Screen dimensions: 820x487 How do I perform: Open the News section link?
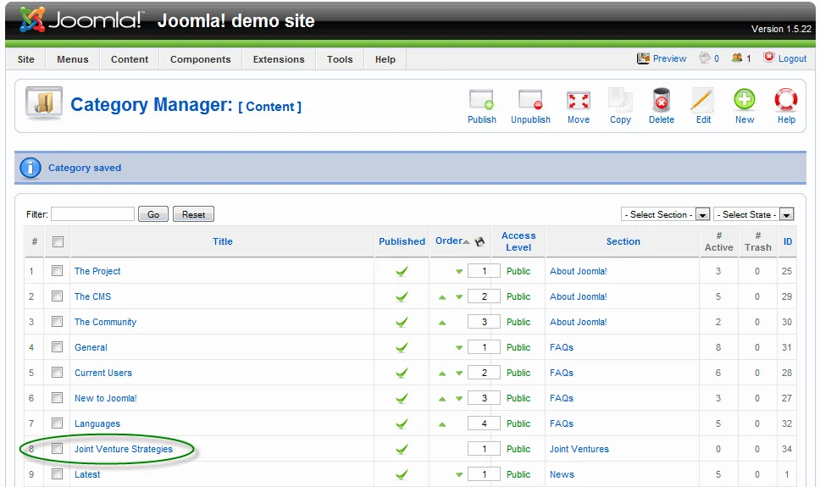pyautogui.click(x=562, y=474)
